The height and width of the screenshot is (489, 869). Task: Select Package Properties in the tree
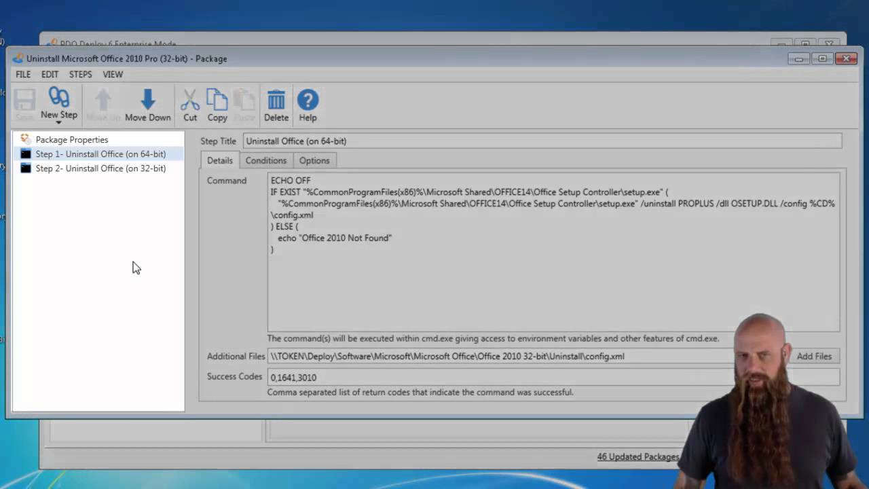(71, 139)
